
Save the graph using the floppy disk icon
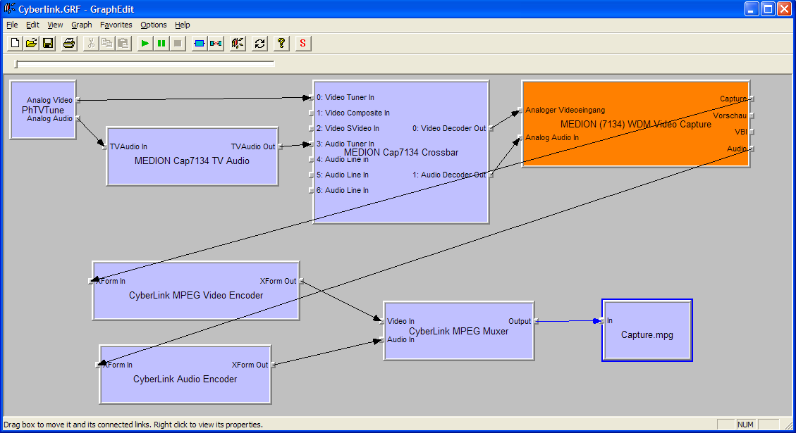pyautogui.click(x=48, y=44)
